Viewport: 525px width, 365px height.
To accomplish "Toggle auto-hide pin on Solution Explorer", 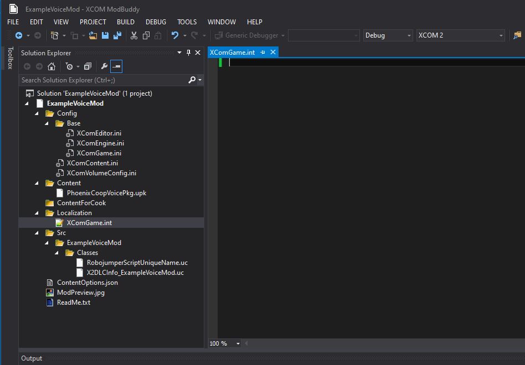I will click(188, 53).
